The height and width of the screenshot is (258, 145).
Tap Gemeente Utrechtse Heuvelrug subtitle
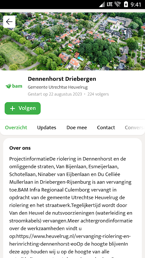click(x=58, y=87)
